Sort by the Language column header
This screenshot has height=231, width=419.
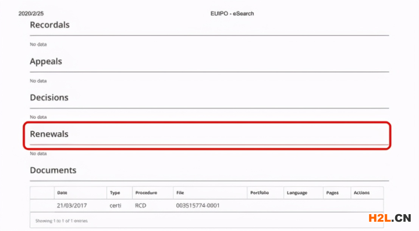297,193
